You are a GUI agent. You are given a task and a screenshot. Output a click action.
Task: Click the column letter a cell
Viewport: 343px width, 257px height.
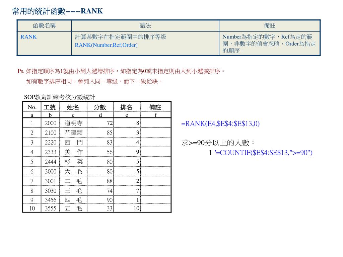click(x=32, y=115)
